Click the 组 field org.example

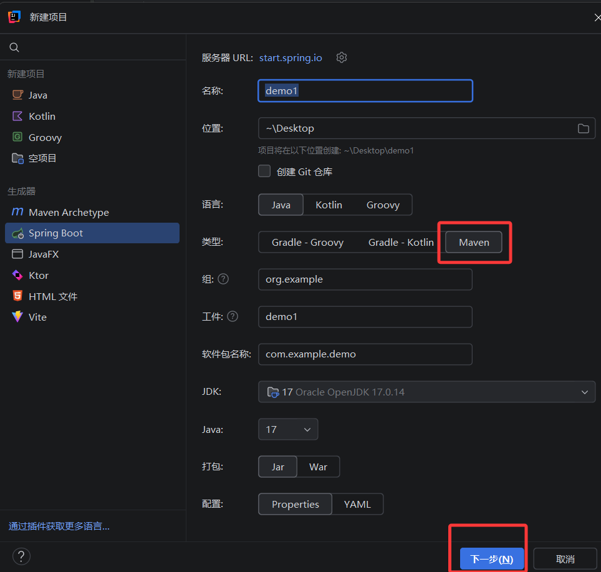[x=365, y=279]
